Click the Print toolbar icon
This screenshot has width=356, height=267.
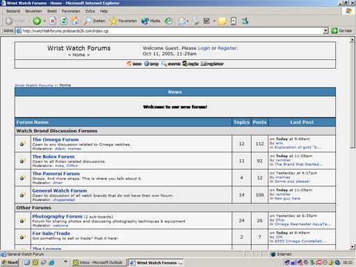tap(195, 21)
